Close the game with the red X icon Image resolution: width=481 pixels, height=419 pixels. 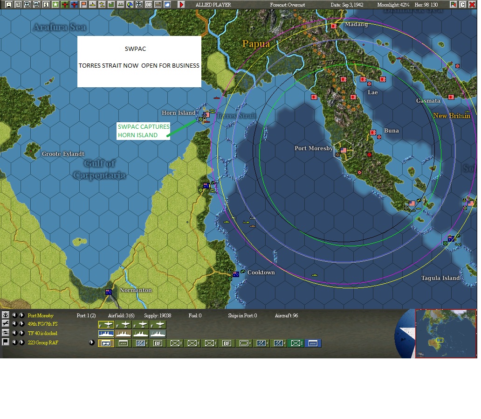point(472,5)
